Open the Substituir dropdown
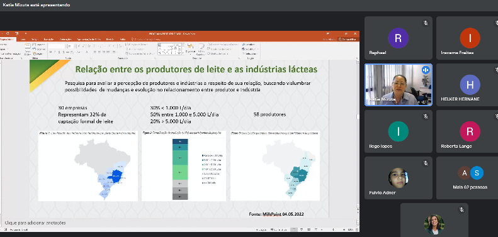 point(250,49)
